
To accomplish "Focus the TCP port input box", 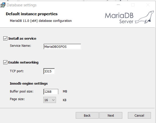I will click(x=49, y=71).
